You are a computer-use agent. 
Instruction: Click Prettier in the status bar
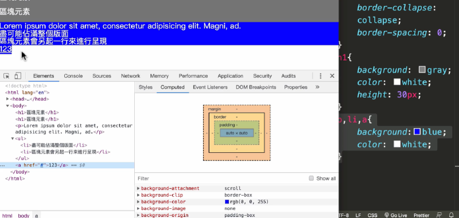click(x=422, y=215)
